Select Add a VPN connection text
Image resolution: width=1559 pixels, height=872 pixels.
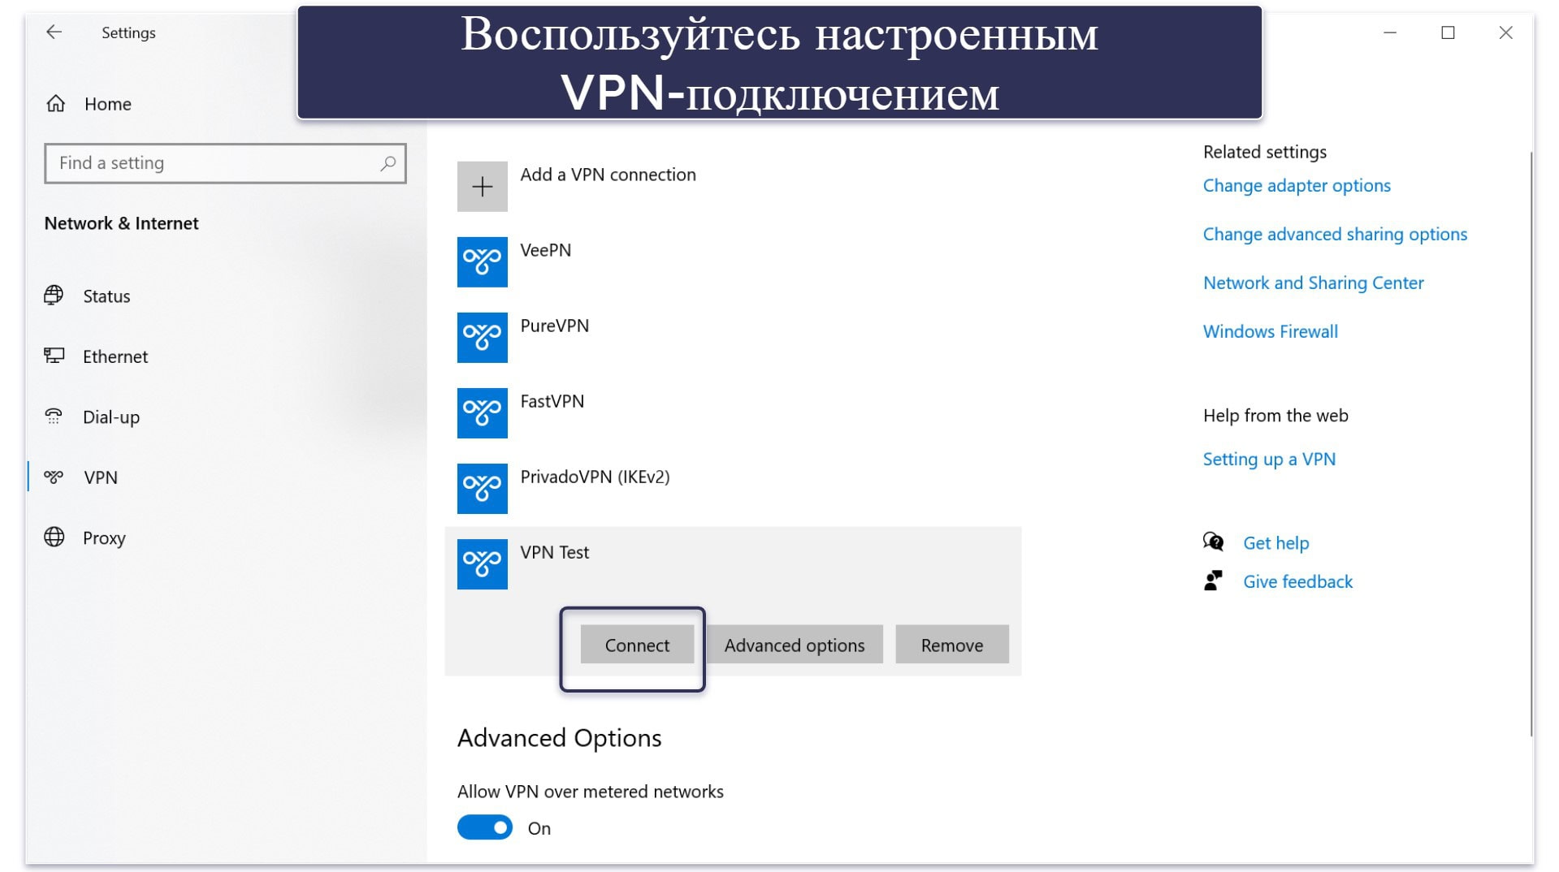[608, 175]
